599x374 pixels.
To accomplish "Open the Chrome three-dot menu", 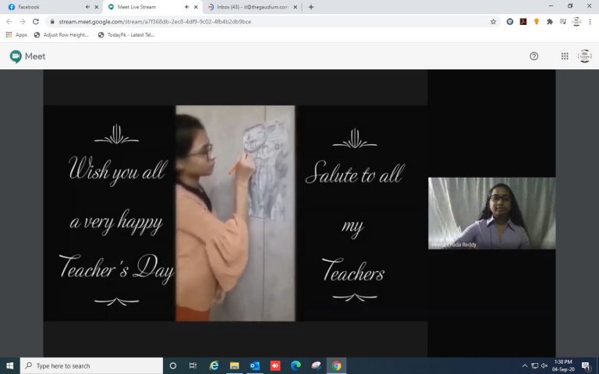I will click(x=590, y=22).
